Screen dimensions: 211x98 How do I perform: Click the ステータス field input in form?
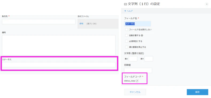pyautogui.click(x=59, y=65)
